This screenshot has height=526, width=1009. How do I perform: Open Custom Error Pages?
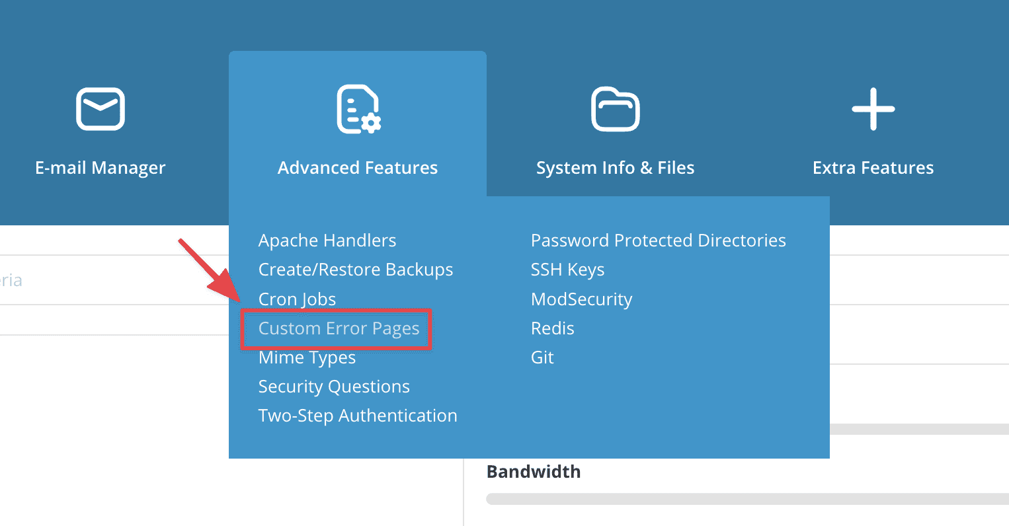(x=339, y=328)
